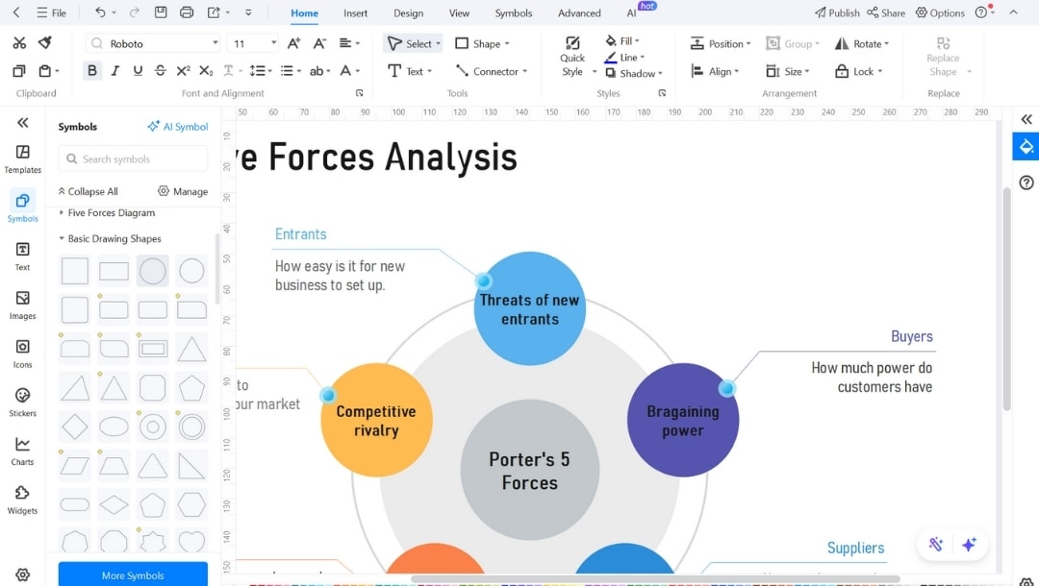The width and height of the screenshot is (1039, 586).
Task: Open Options settings
Action: pos(940,12)
